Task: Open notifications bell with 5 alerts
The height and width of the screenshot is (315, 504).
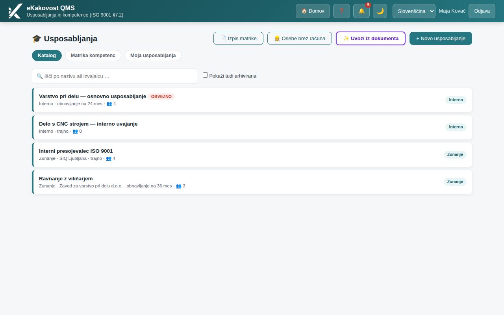Action: click(x=361, y=11)
